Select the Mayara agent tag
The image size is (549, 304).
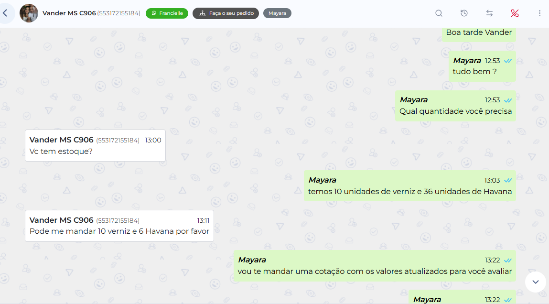coord(277,13)
